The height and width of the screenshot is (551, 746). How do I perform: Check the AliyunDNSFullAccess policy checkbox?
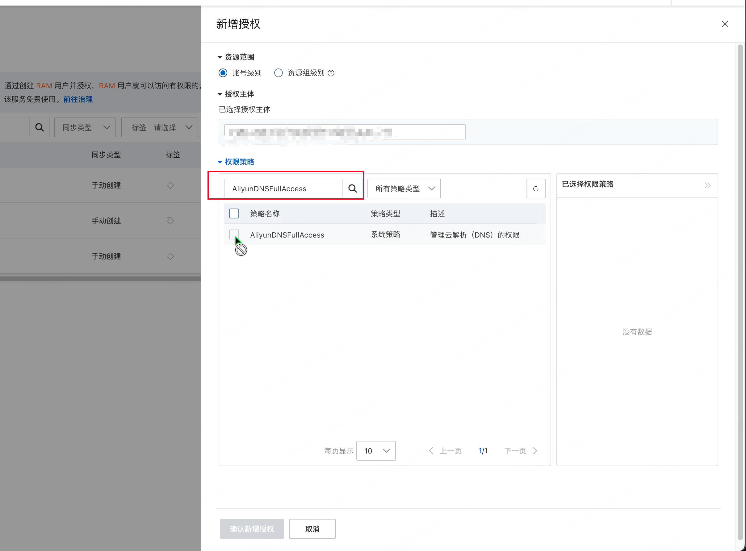pyautogui.click(x=234, y=234)
